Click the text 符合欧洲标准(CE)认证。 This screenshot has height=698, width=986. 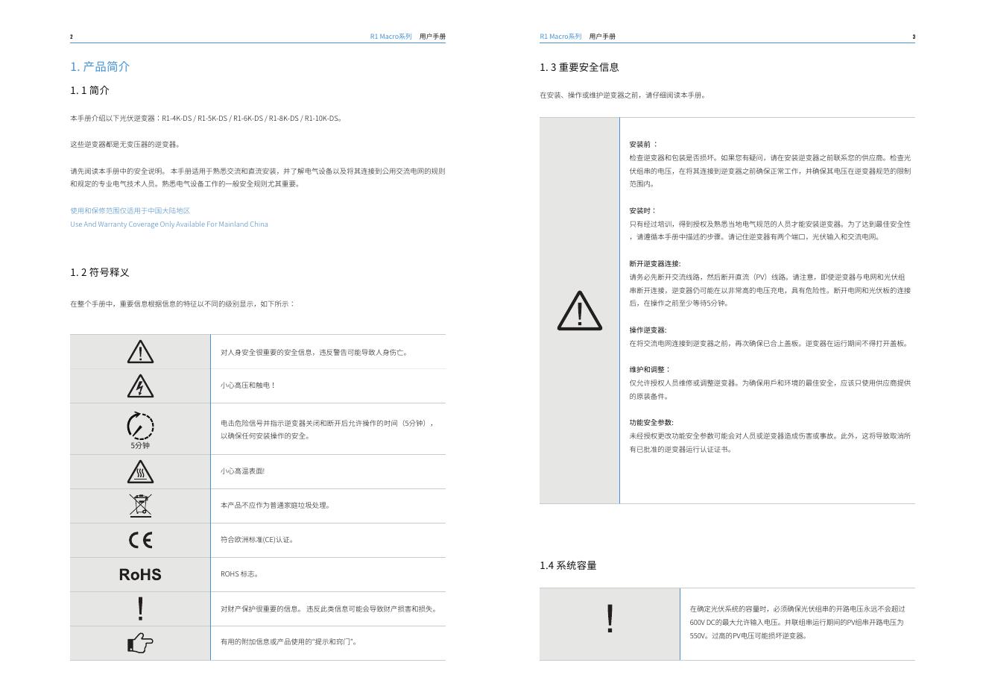(x=257, y=540)
